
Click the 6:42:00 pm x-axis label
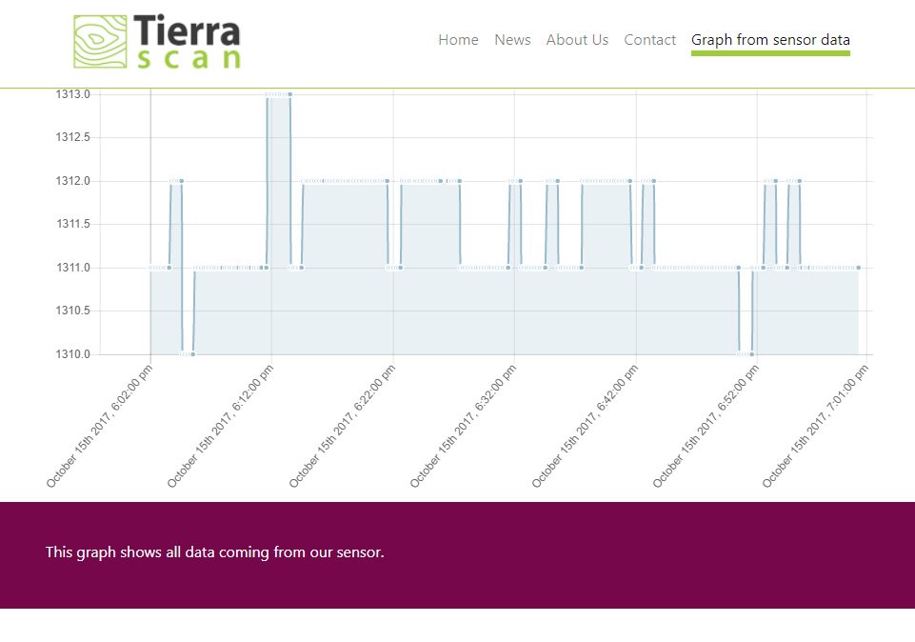(585, 427)
